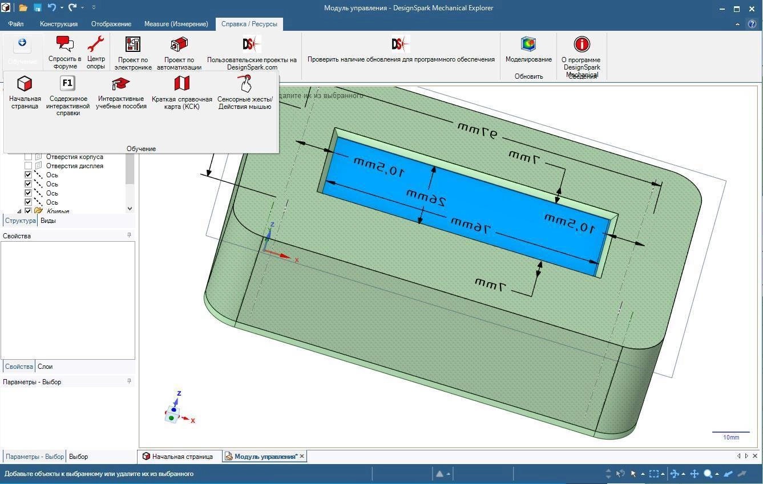Open Сенсорные жесты / Действия мышью guide
Image resolution: width=763 pixels, height=484 pixels.
coord(245,91)
